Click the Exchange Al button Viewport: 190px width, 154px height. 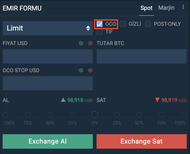48,141
